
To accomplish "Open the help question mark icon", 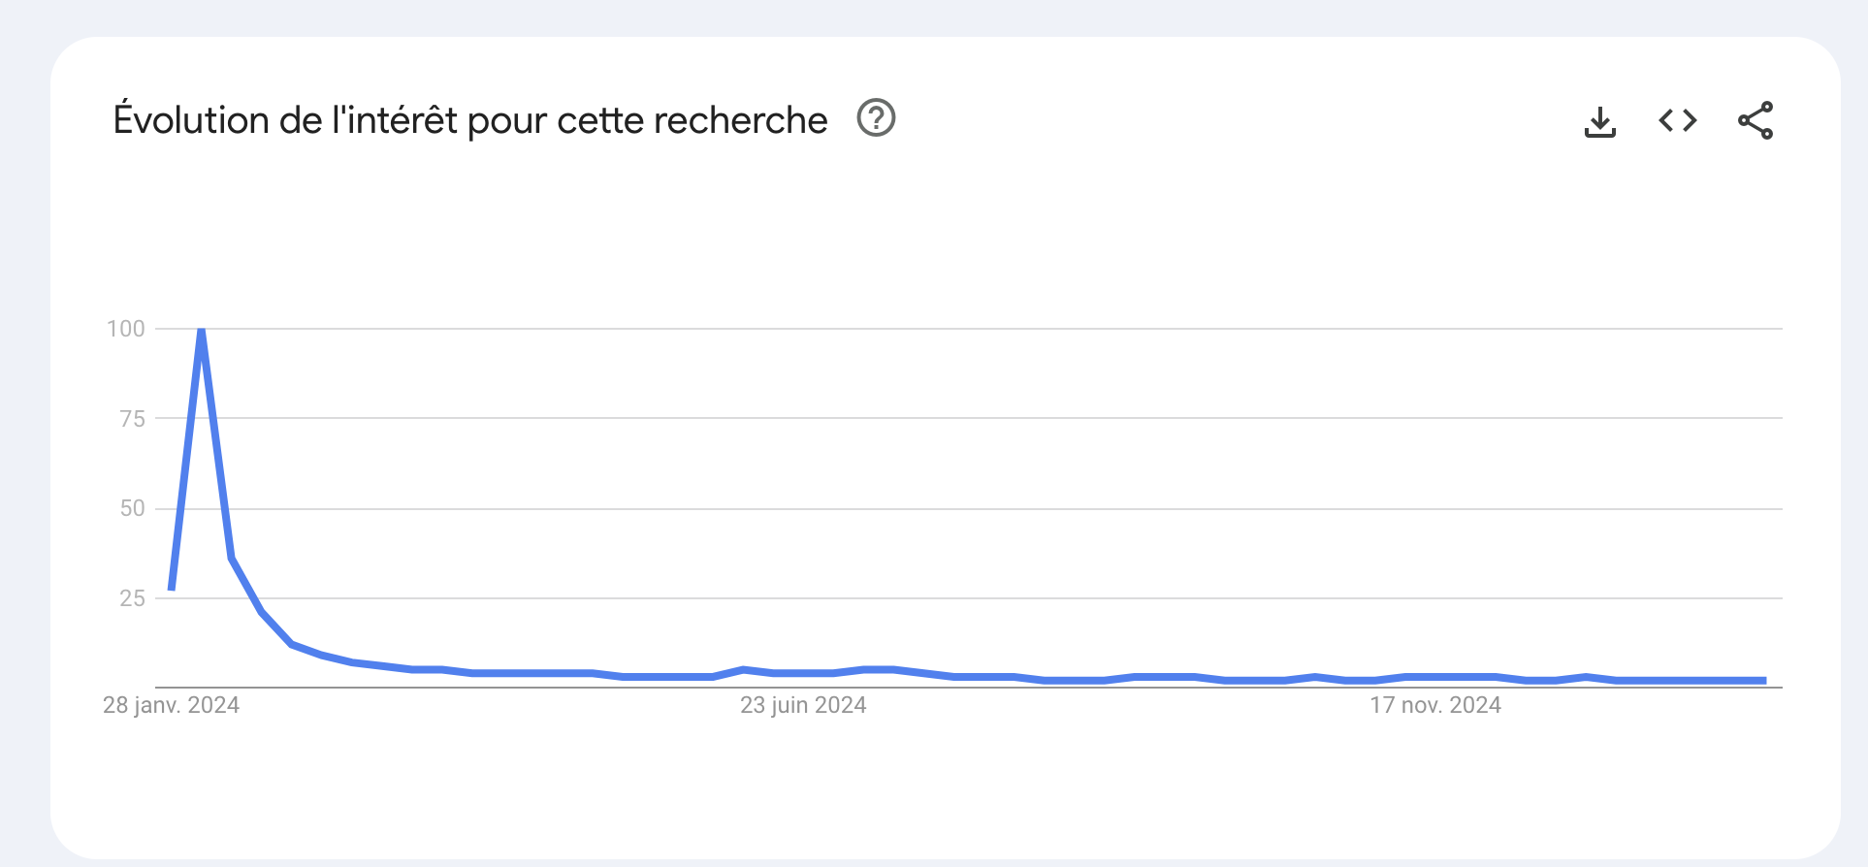I will 876,118.
